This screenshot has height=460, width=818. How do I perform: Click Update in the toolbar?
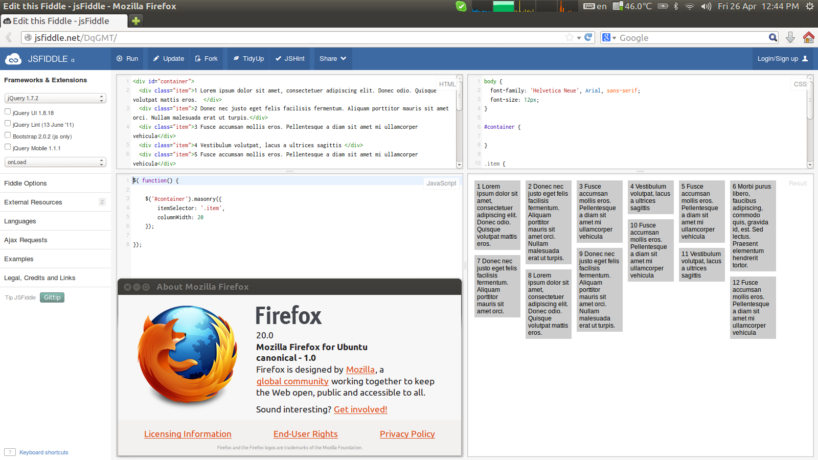pos(169,59)
